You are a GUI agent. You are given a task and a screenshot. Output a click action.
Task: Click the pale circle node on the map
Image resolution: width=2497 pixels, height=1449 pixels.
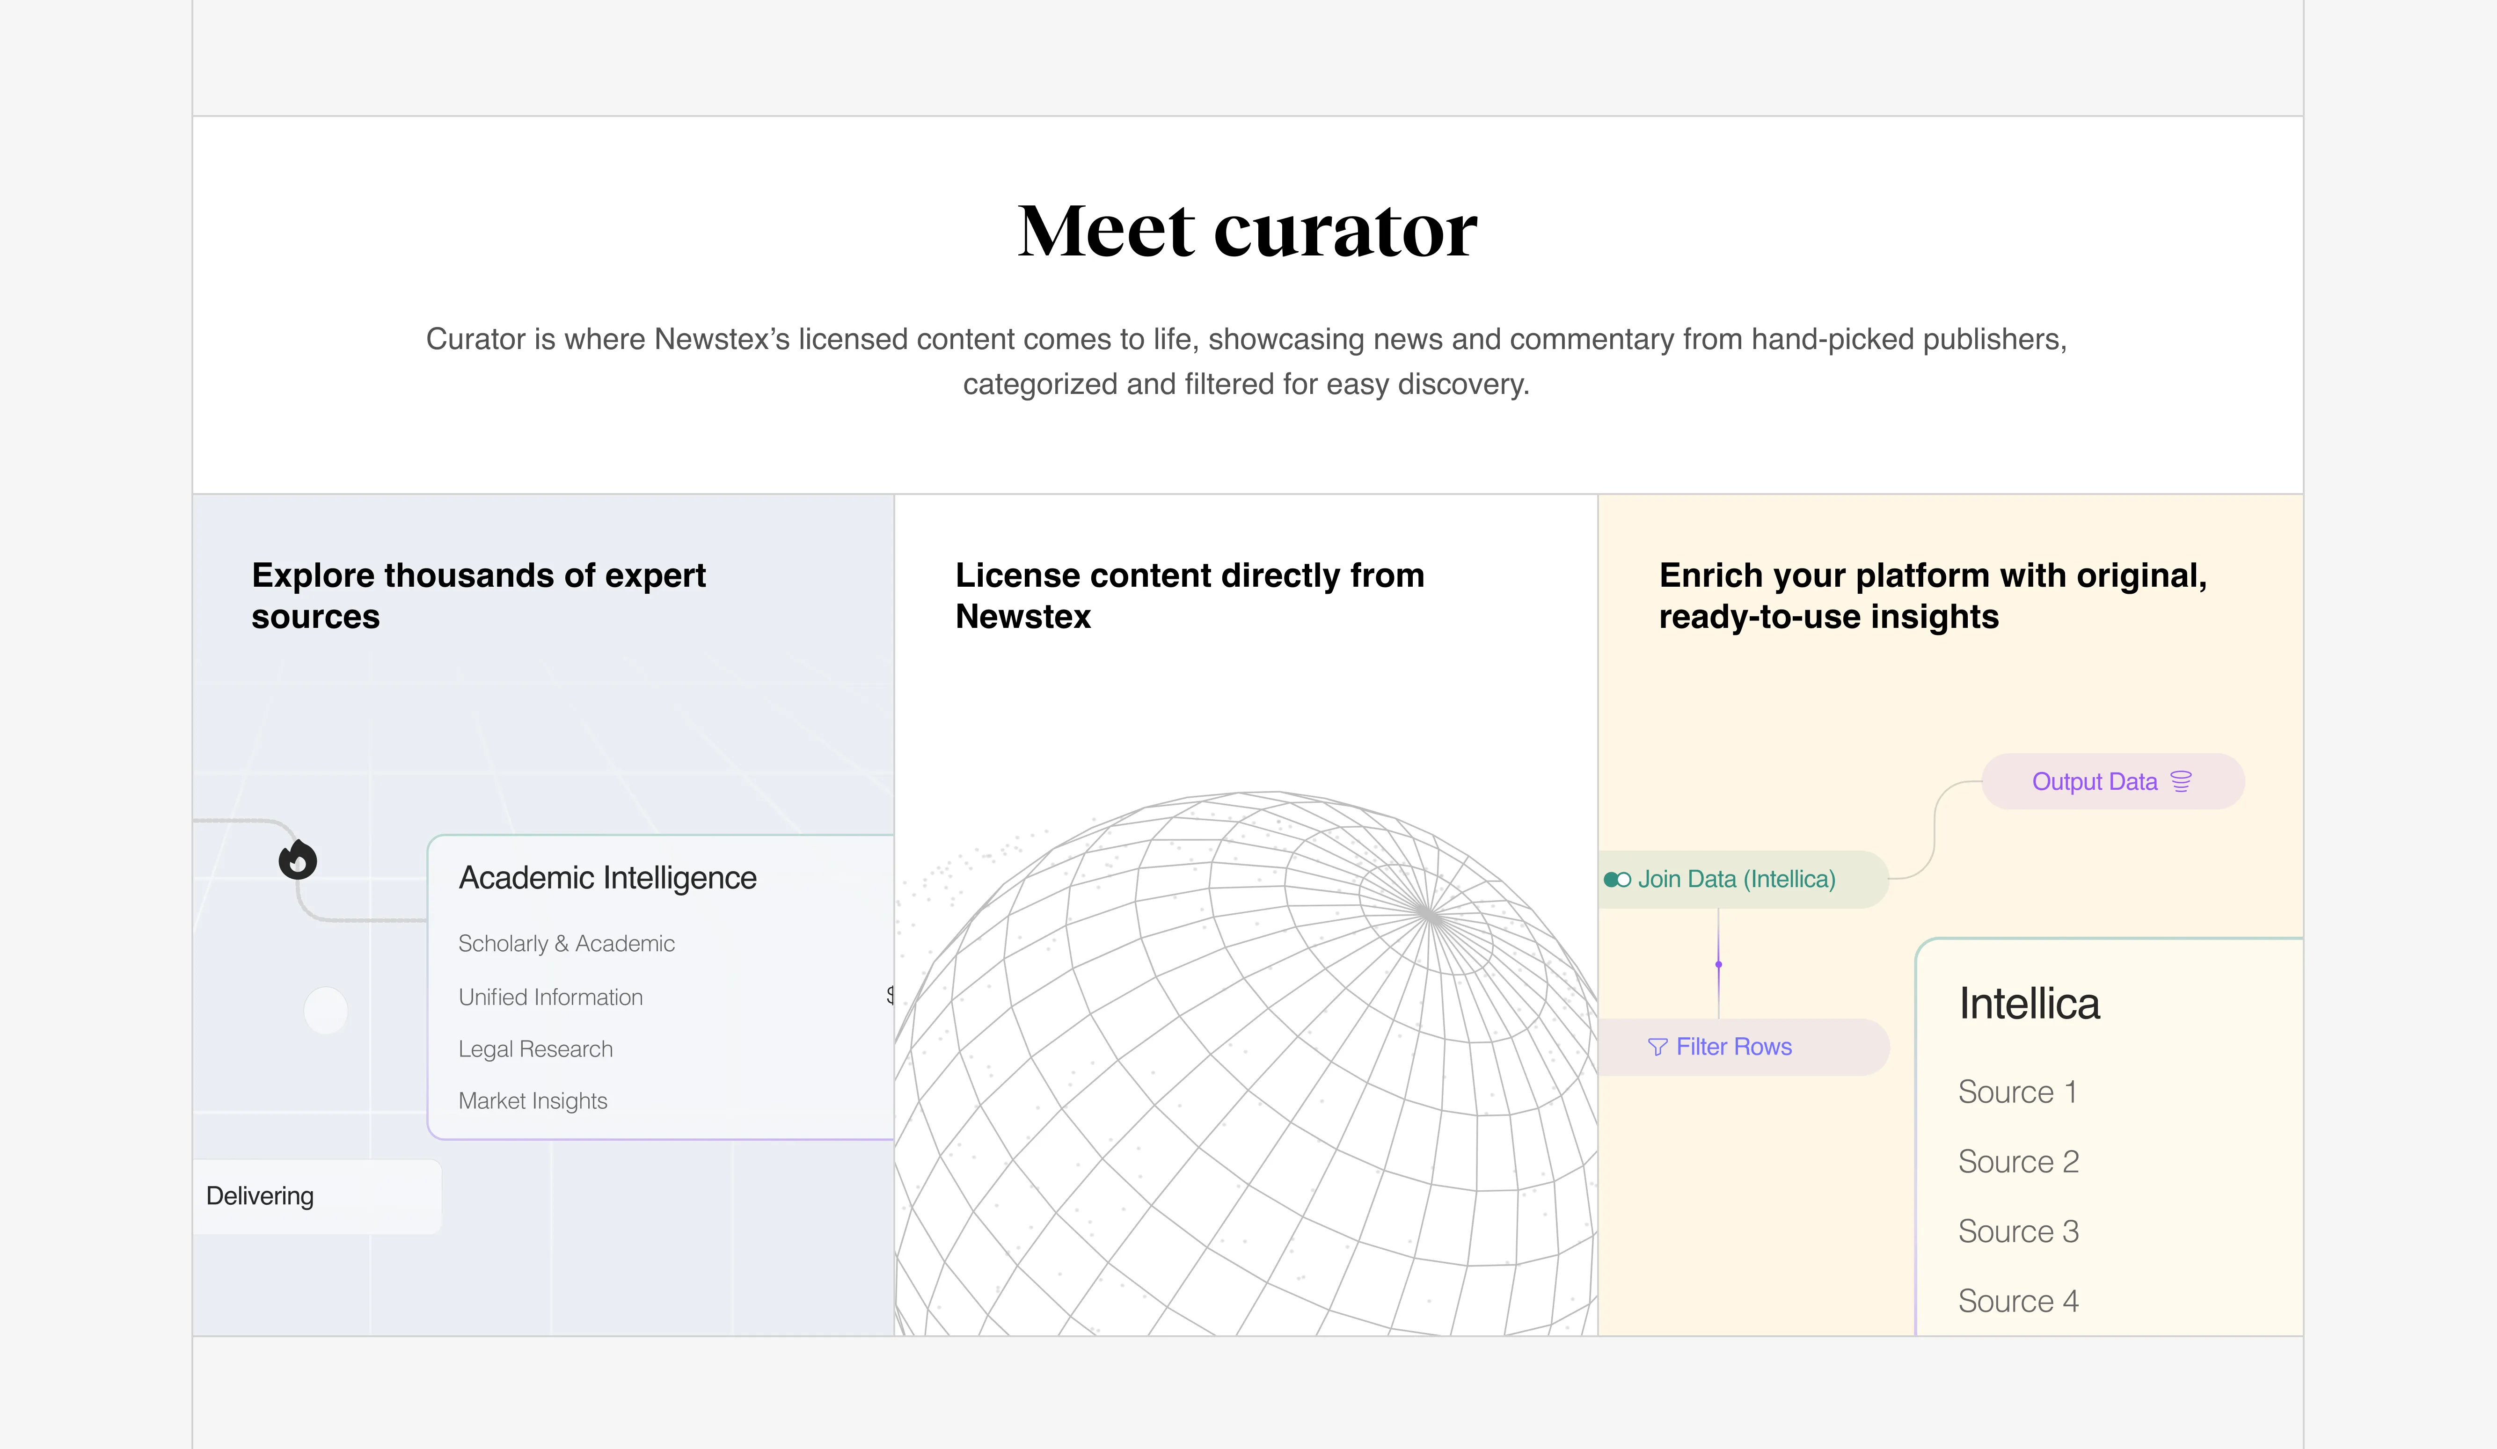325,1011
